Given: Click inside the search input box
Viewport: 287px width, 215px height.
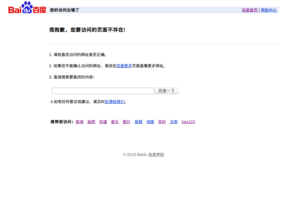Looking at the screenshot, I should click(103, 91).
